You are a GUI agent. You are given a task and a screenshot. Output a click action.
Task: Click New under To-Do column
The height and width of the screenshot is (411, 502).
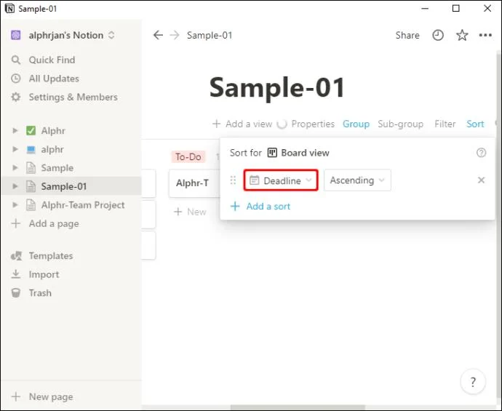pos(190,212)
